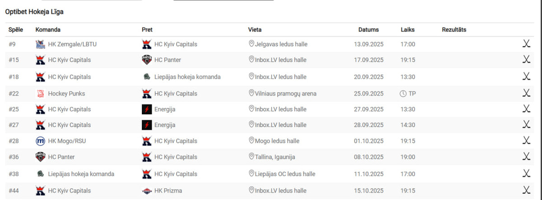Open Liepājas OC ledus halle venue
This screenshot has height=200, width=542.
pyautogui.click(x=285, y=174)
